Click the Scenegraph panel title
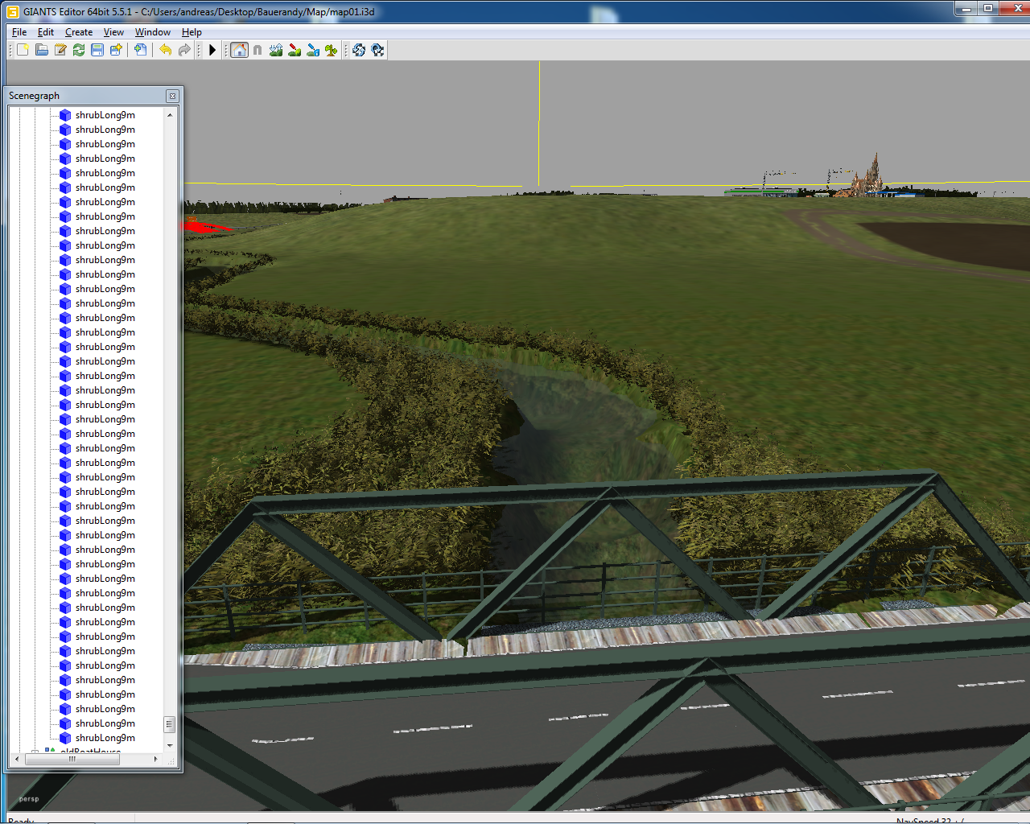Viewport: 1030px width, 824px height. coord(34,96)
